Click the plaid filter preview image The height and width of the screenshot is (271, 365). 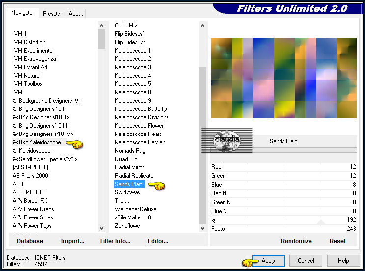[283, 78]
